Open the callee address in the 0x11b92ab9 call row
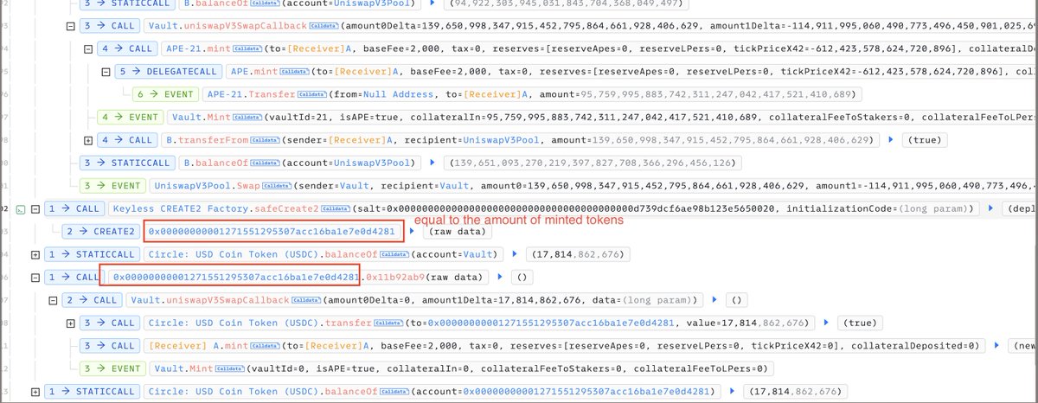Viewport: 1038px width, 403px height. pyautogui.click(x=234, y=277)
